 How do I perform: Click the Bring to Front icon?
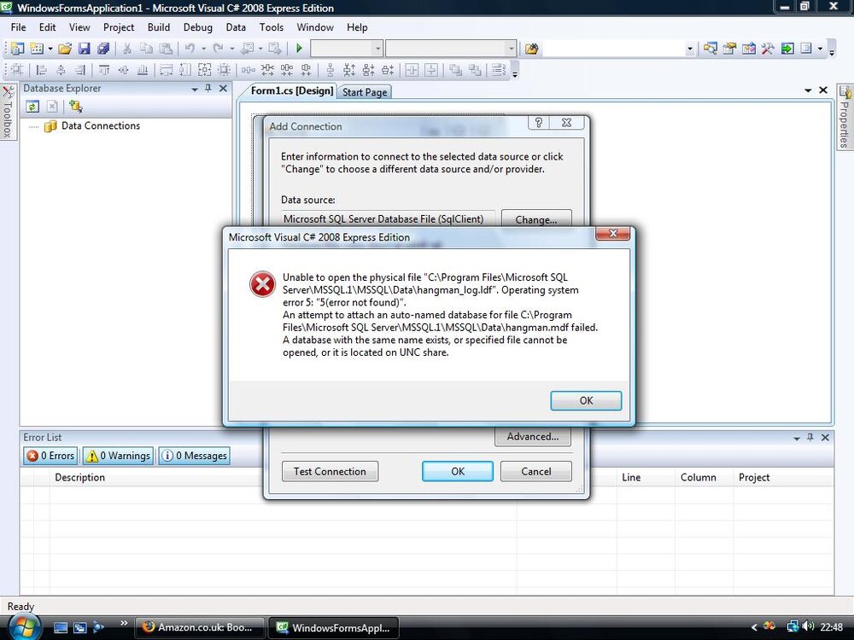coord(455,70)
